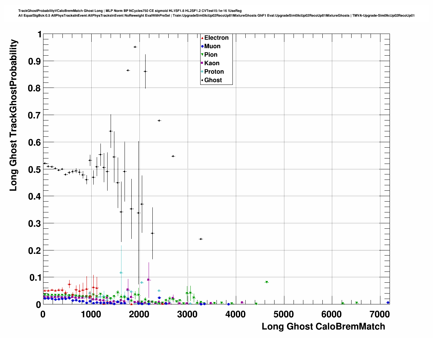Screen dimensions: 433x338
Task: Click the x-axis label 3000
Action: 187,314
